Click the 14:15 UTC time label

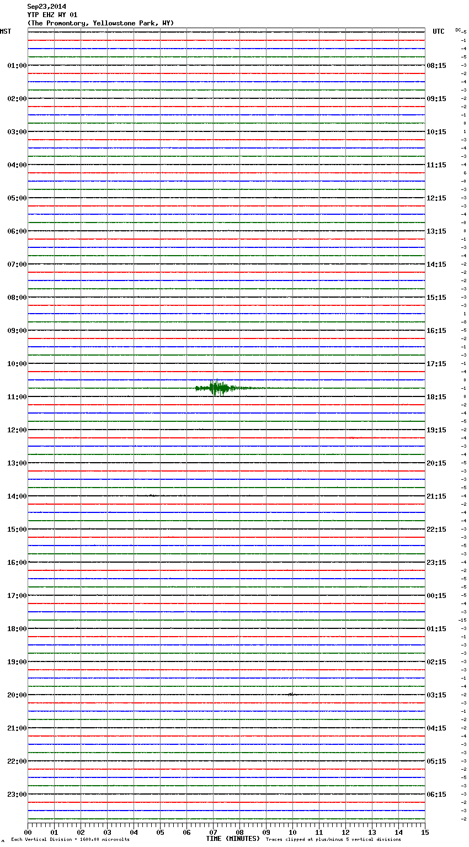pos(436,264)
